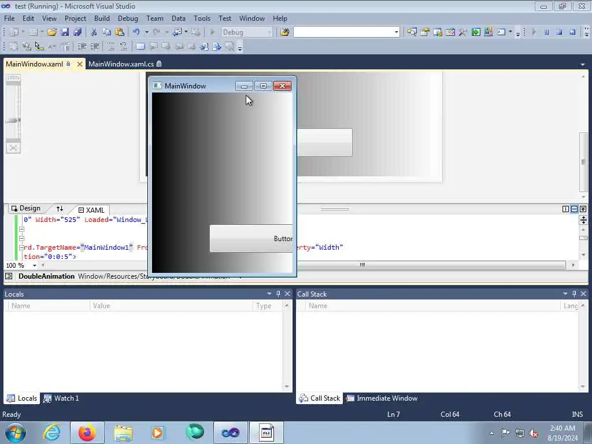Click the Save All icon

(77, 32)
